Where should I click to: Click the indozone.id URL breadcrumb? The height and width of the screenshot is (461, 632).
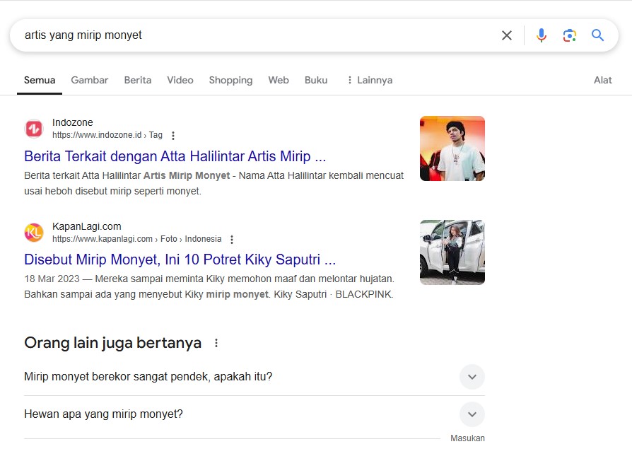tap(107, 135)
